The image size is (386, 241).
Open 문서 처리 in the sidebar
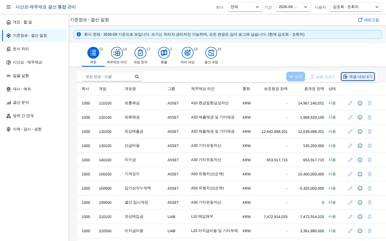34,49
